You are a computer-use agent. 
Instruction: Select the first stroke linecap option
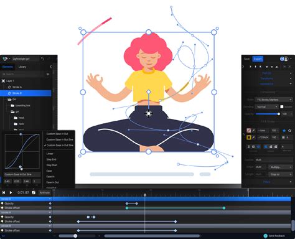pyautogui.click(x=248, y=147)
